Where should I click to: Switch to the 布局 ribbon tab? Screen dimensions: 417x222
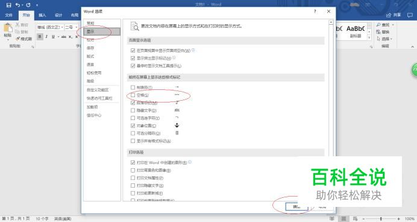pyautogui.click(x=75, y=15)
